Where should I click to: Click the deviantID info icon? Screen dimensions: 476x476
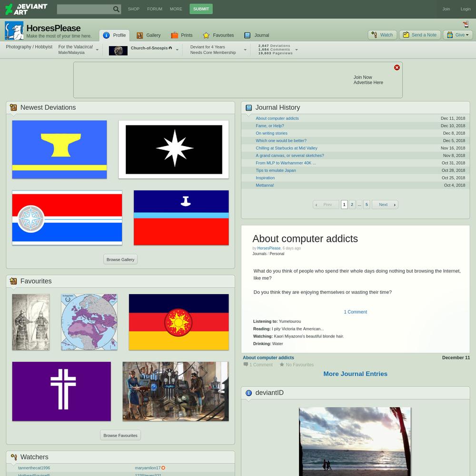(248, 393)
